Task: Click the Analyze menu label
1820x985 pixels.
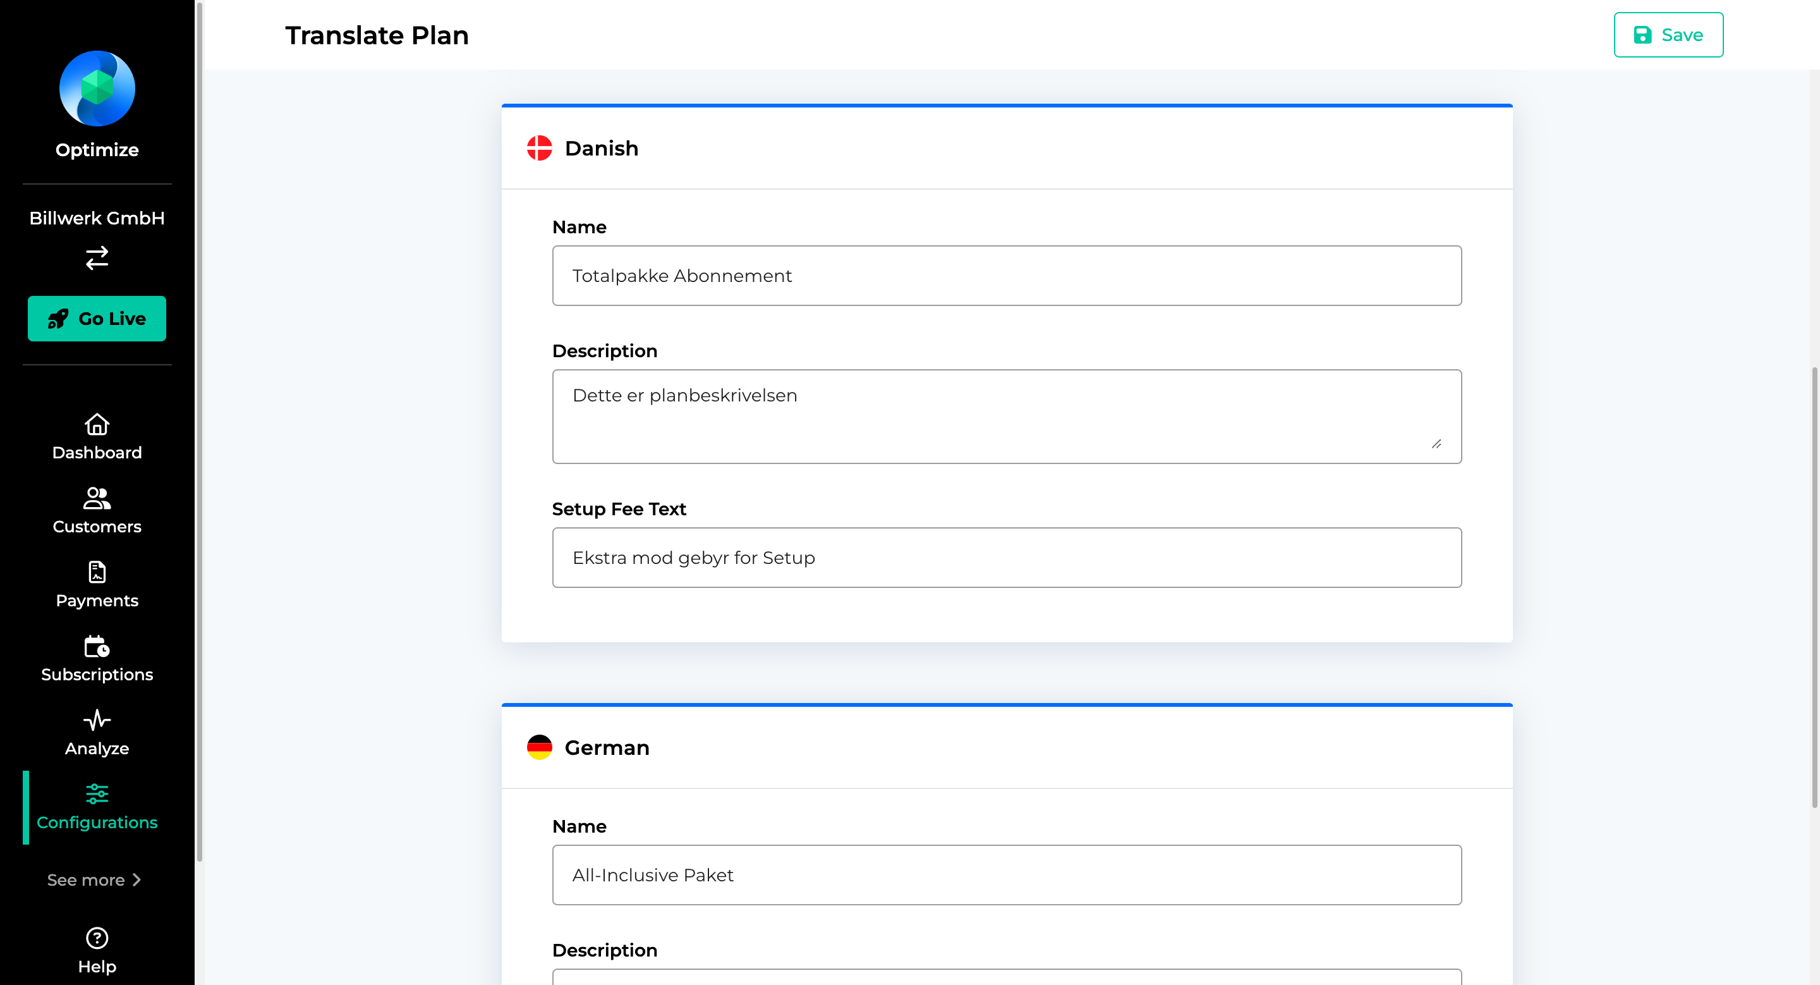Action: pos(97,749)
